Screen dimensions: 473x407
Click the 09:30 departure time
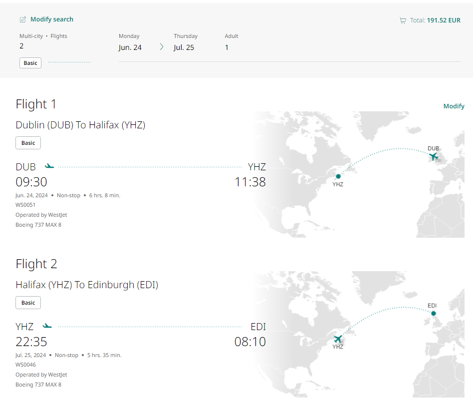31,182
